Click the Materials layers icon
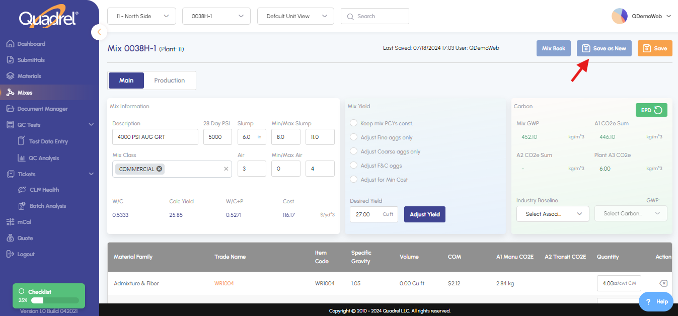This screenshot has width=678, height=316. click(10, 76)
